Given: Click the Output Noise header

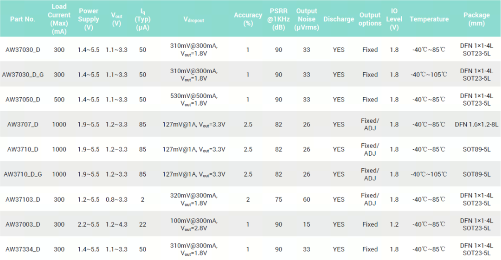Looking at the screenshot, I should [307, 19].
